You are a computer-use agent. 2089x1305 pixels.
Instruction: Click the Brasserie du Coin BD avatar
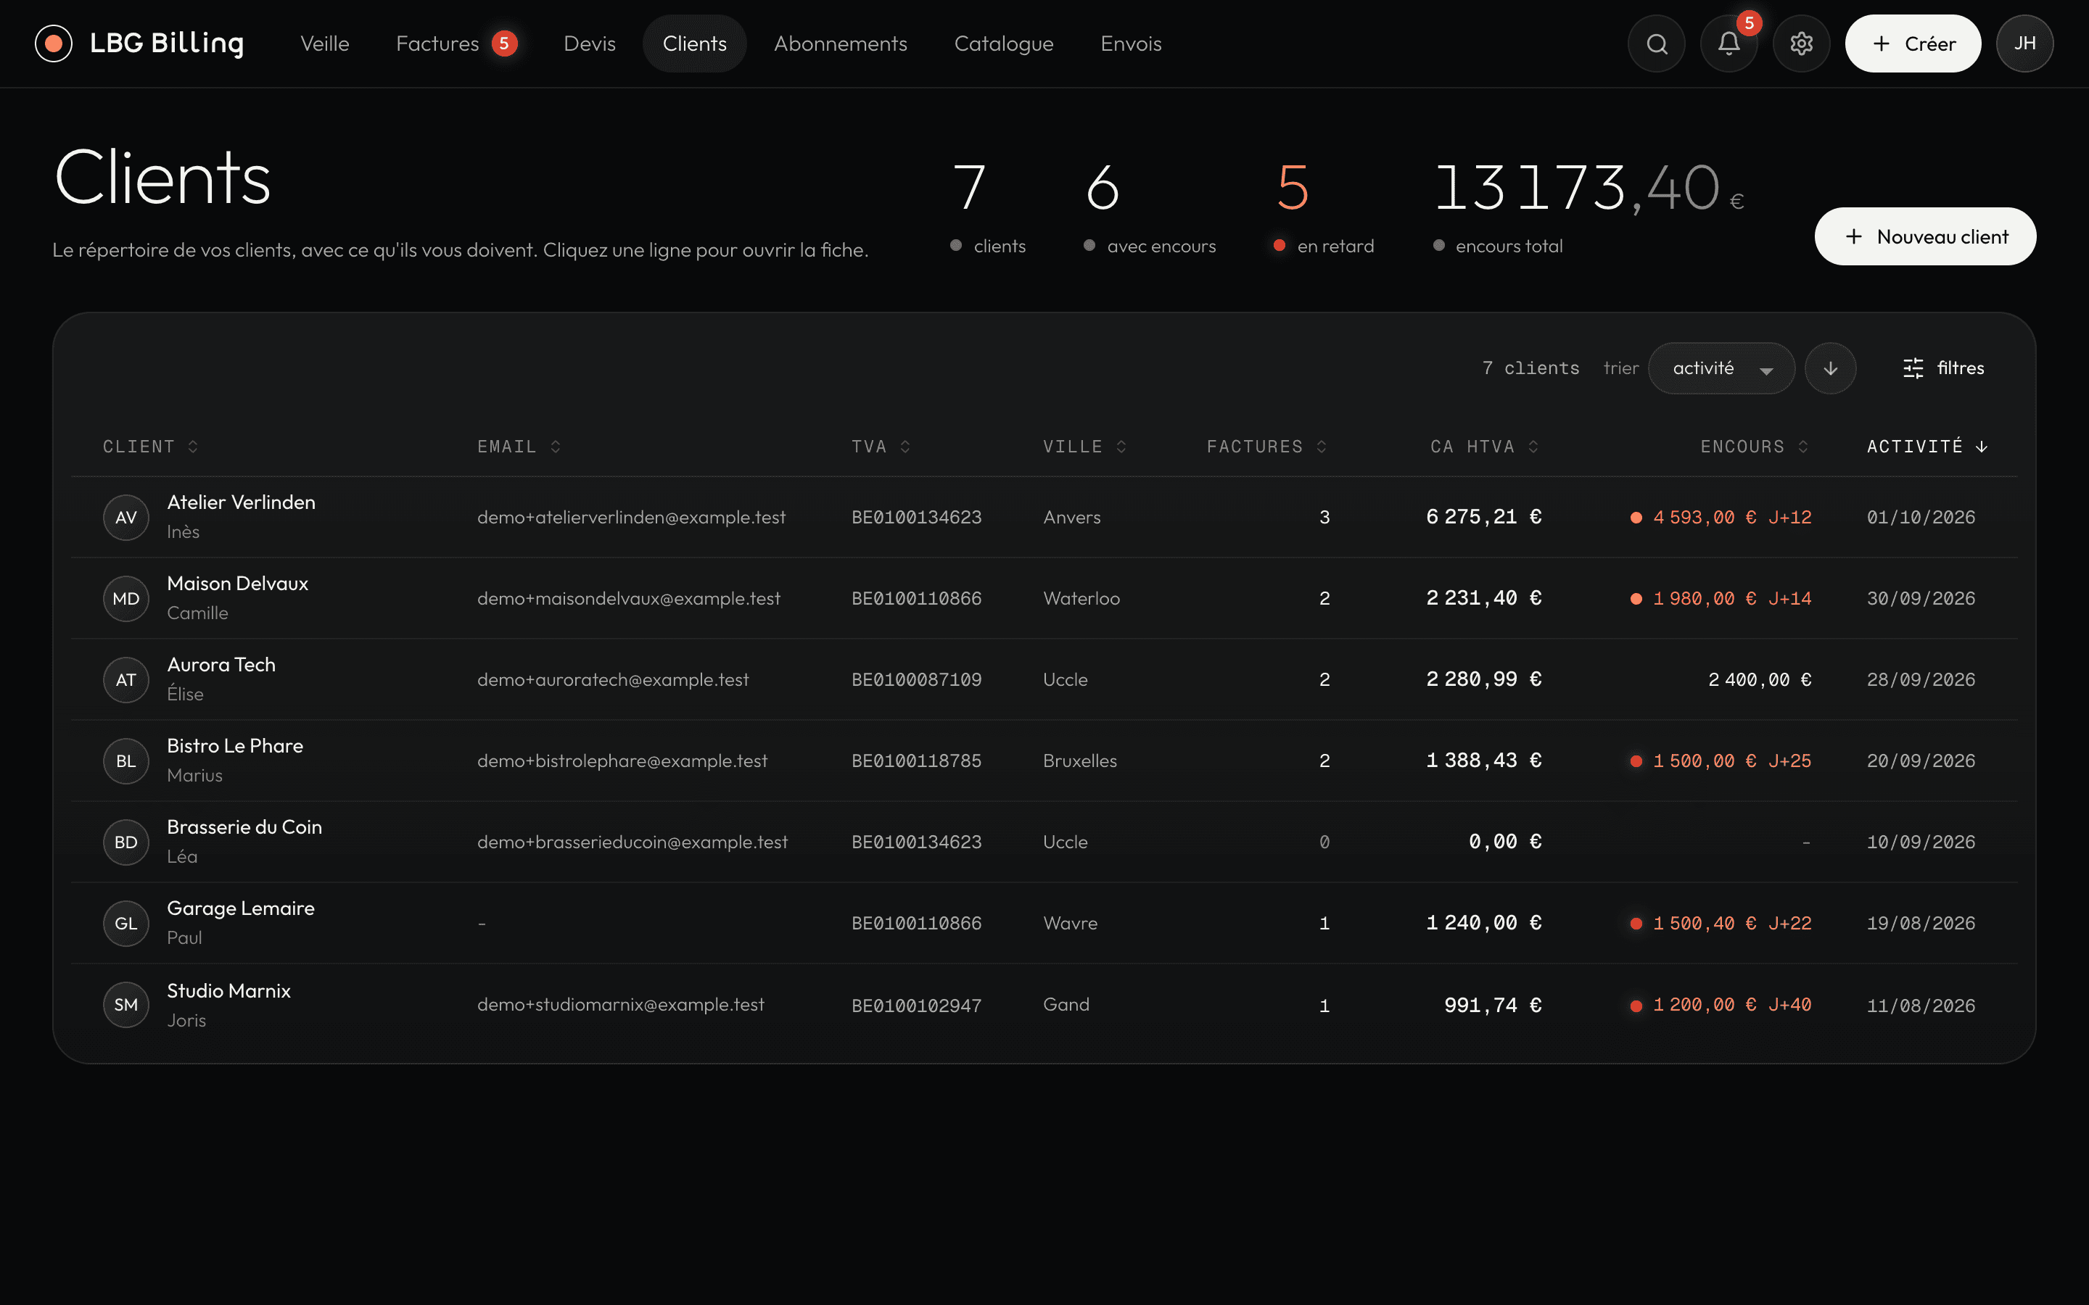[126, 842]
